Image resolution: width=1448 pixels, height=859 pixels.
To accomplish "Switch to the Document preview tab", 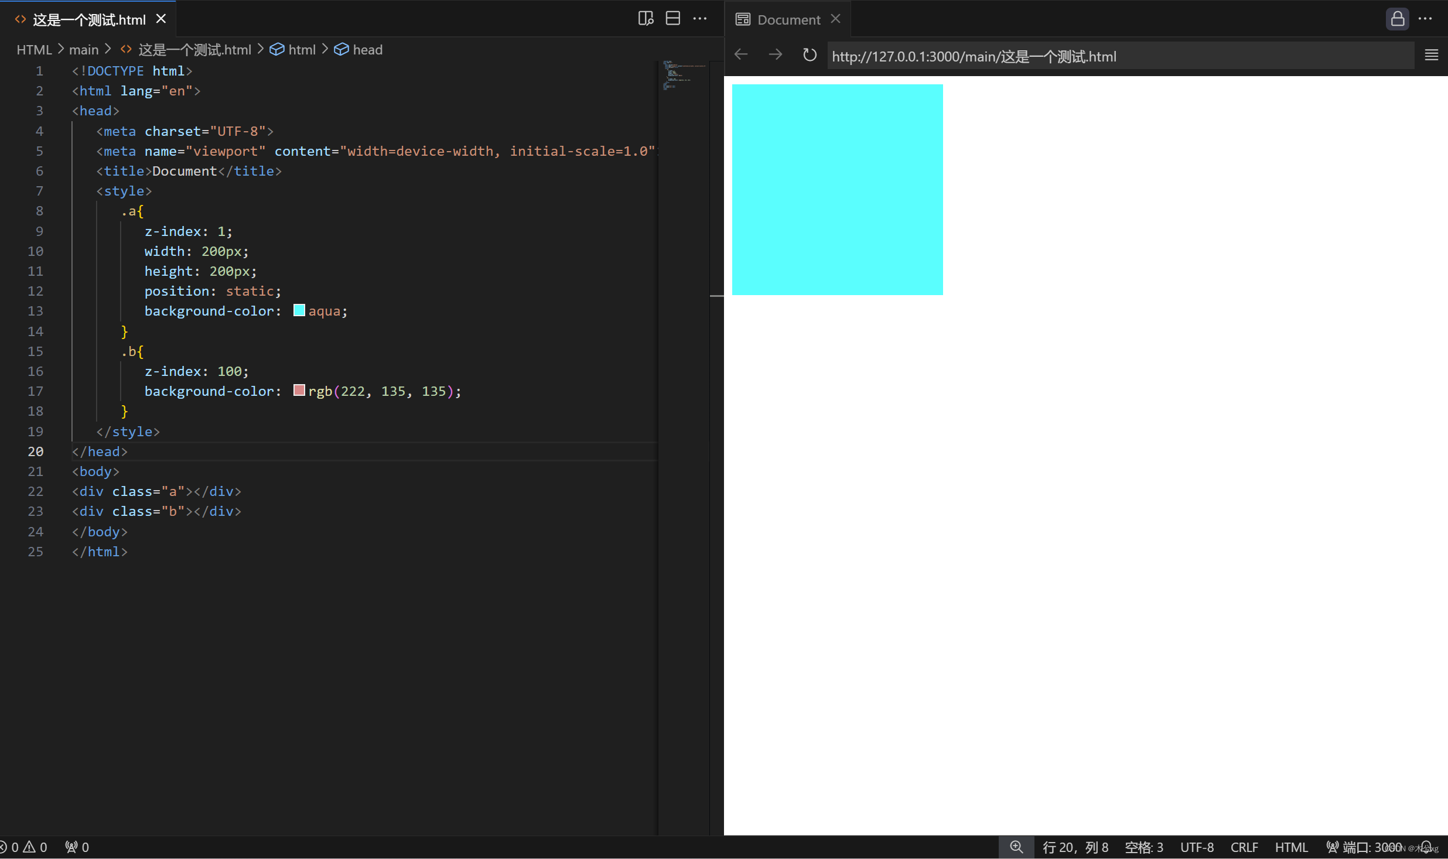I will click(x=788, y=19).
